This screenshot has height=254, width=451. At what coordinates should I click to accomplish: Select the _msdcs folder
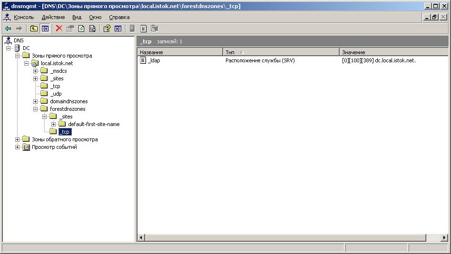tap(59, 71)
